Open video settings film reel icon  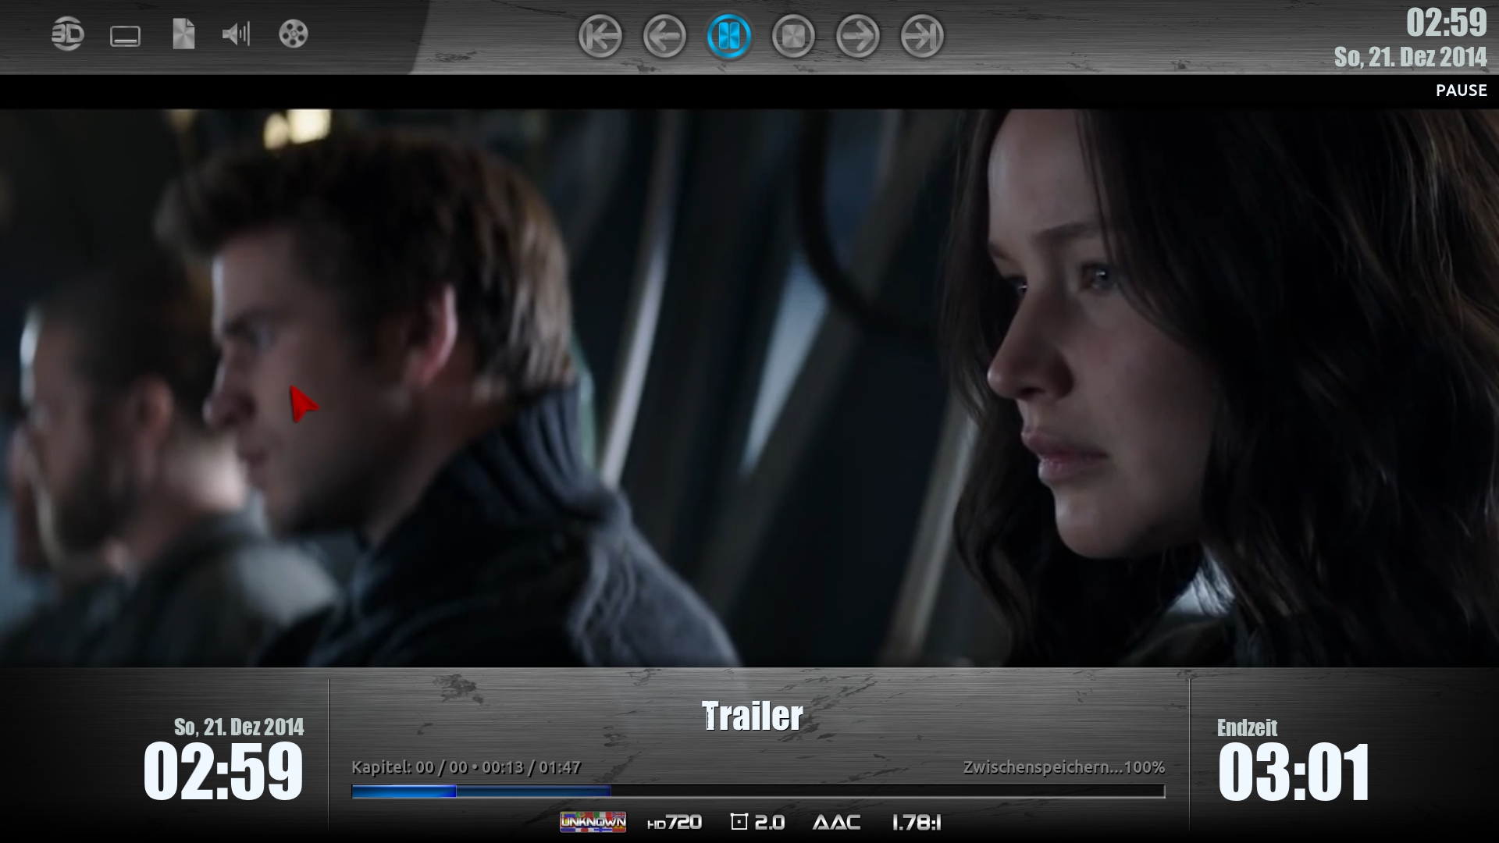tap(294, 34)
